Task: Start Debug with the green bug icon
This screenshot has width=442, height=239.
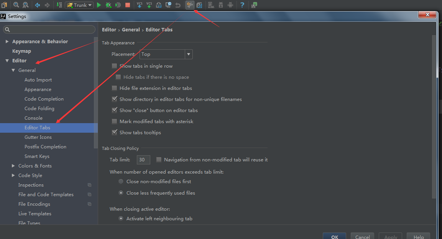Action: [x=108, y=5]
